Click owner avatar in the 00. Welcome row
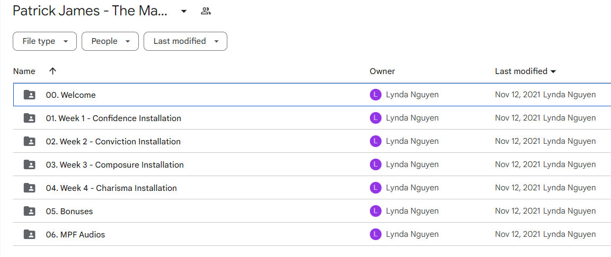Image resolution: width=611 pixels, height=257 pixels. tap(375, 95)
